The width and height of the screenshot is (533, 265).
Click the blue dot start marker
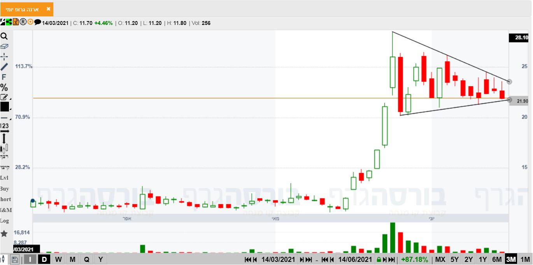pos(33,201)
